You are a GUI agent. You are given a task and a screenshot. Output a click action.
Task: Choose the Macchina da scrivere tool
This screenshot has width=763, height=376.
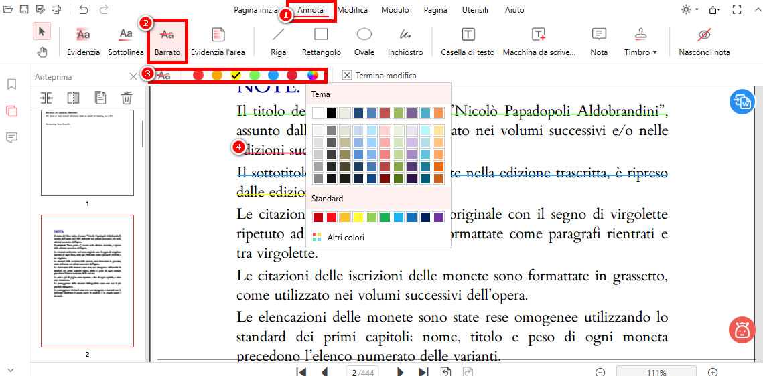tap(539, 41)
